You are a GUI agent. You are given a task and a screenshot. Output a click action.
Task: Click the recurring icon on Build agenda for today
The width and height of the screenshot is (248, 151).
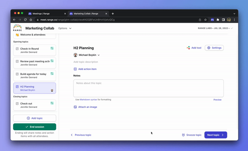point(52,74)
